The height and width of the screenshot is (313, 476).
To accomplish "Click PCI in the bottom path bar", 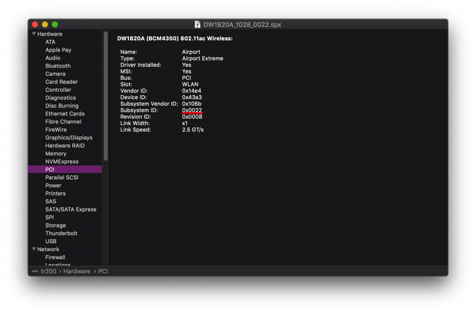I will coord(103,271).
